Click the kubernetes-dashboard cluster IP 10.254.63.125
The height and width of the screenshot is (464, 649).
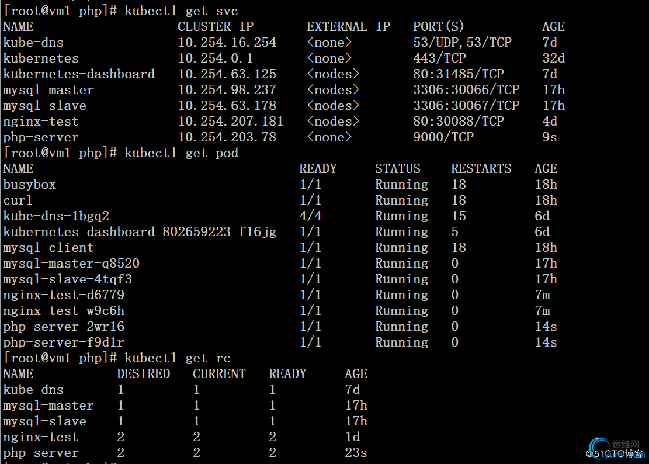tap(227, 74)
